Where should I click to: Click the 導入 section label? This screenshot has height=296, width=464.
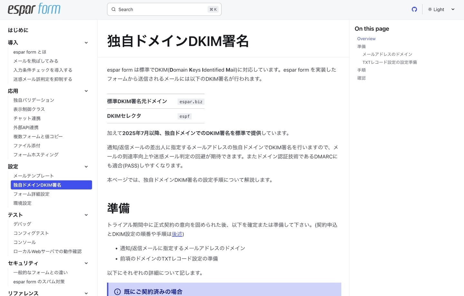coord(13,43)
